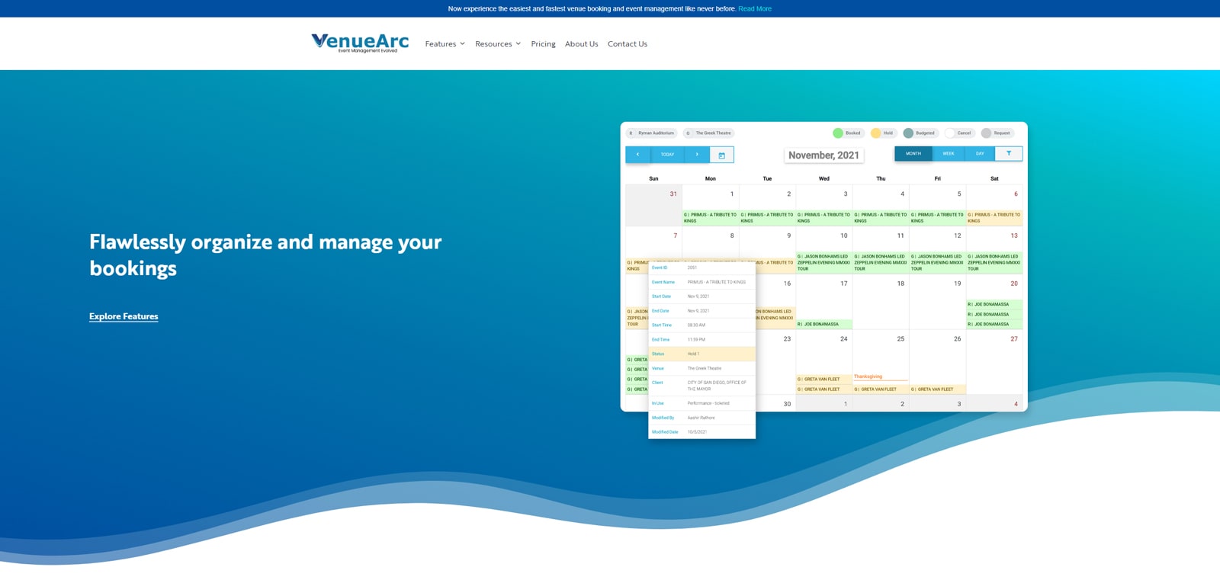Open Primus event on November 5

(x=937, y=218)
